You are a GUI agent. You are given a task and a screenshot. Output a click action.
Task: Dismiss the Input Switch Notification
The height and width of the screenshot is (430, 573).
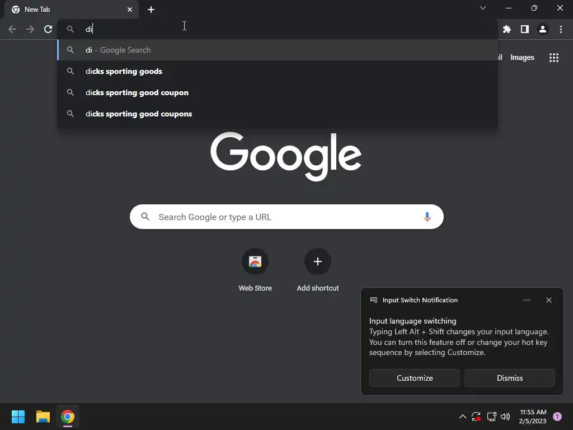pyautogui.click(x=509, y=378)
